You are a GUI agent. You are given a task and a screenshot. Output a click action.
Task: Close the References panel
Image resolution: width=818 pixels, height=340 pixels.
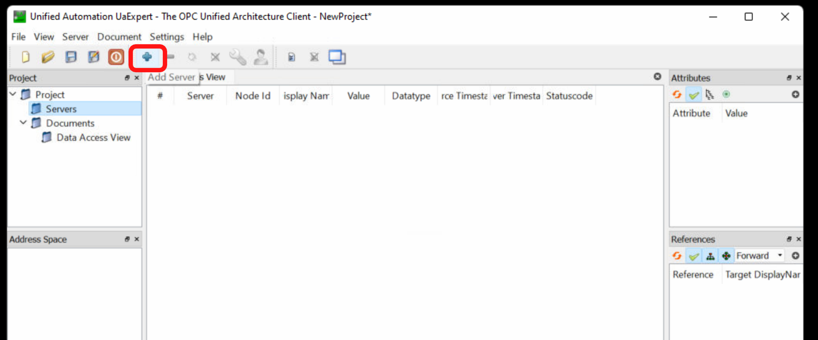pos(798,239)
